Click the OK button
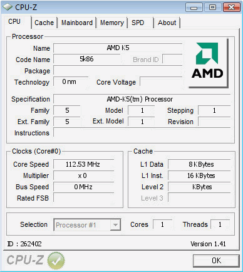Screen dimensions: 243x272 (216, 261)
